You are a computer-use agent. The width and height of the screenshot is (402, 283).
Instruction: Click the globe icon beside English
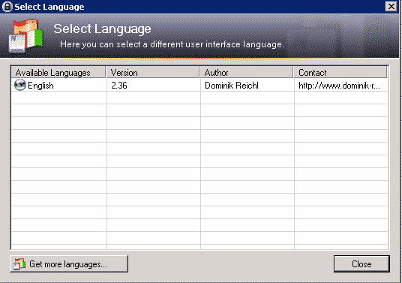coord(19,85)
